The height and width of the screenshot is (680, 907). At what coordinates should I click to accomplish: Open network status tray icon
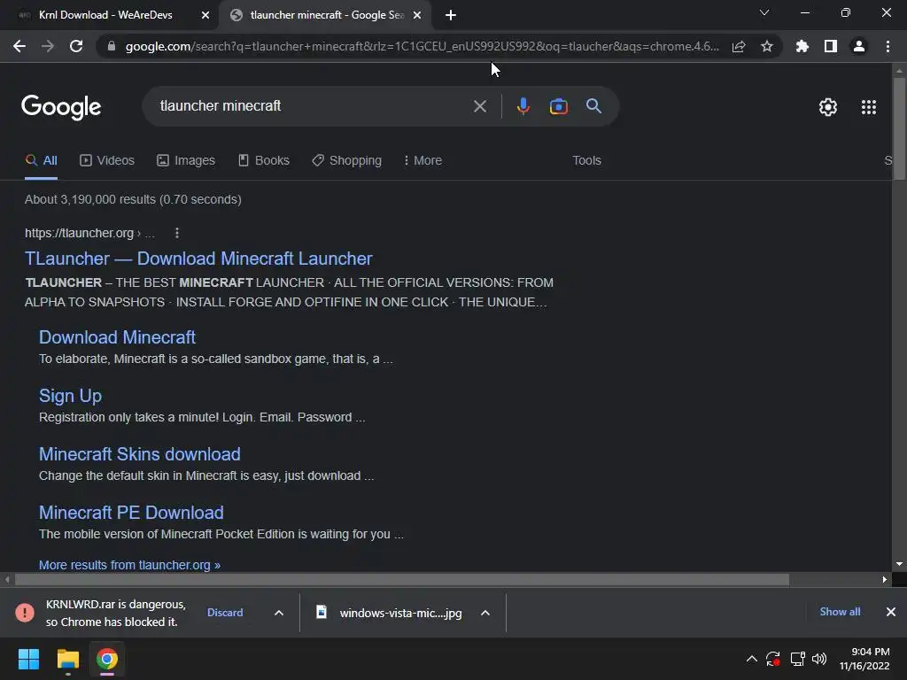tap(798, 659)
